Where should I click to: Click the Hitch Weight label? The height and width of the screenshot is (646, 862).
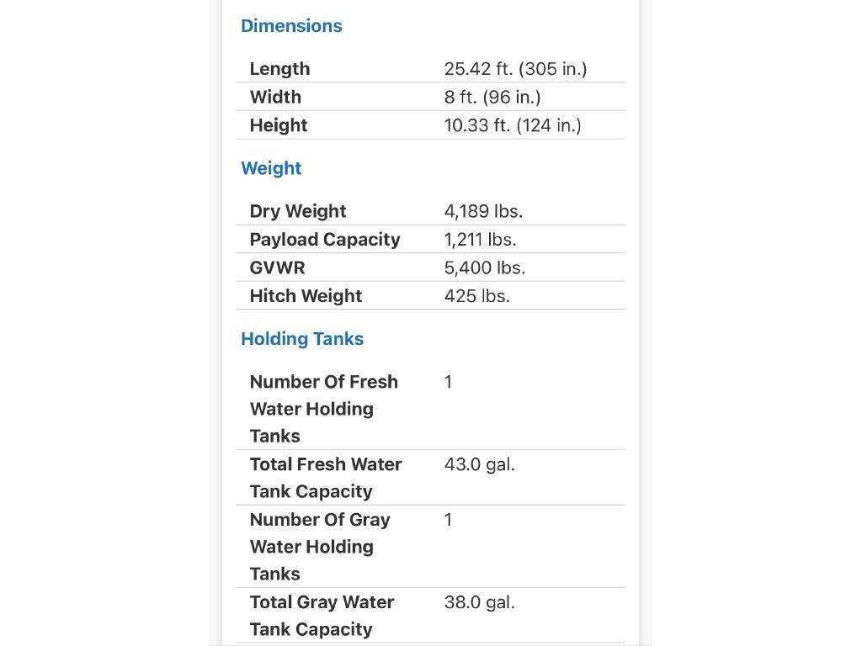[x=306, y=296]
